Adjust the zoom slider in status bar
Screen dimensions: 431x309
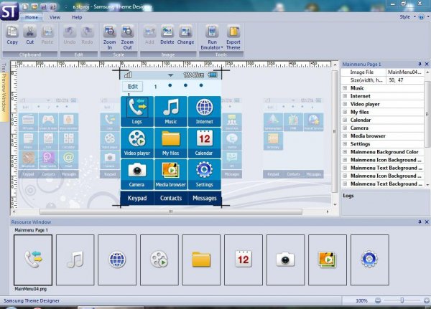(x=402, y=300)
